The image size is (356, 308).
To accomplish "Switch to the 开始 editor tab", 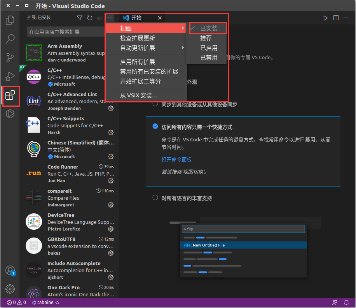I will 136,18.
